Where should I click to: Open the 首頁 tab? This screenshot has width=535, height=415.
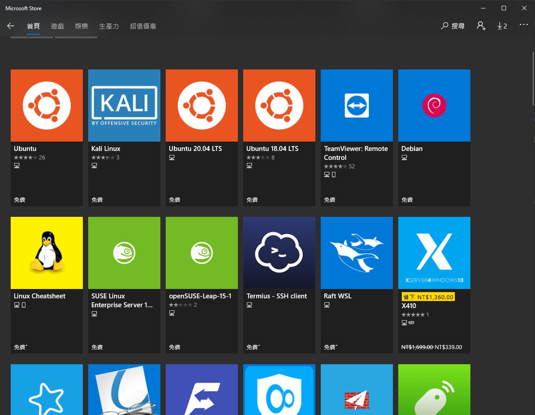(x=33, y=26)
